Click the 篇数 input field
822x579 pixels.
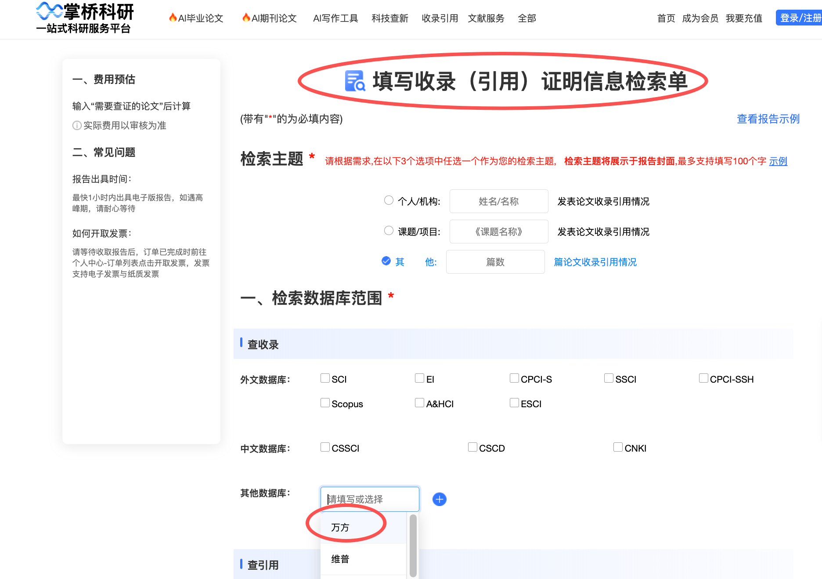495,261
